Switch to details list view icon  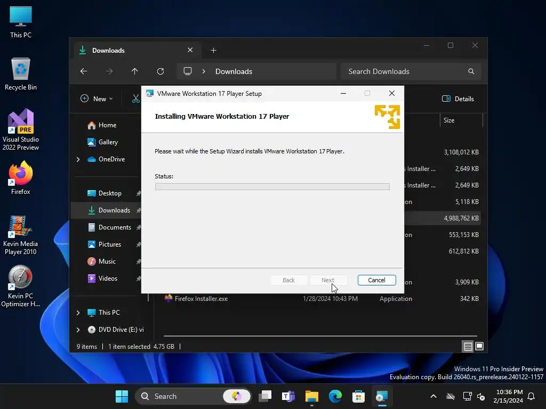point(468,346)
